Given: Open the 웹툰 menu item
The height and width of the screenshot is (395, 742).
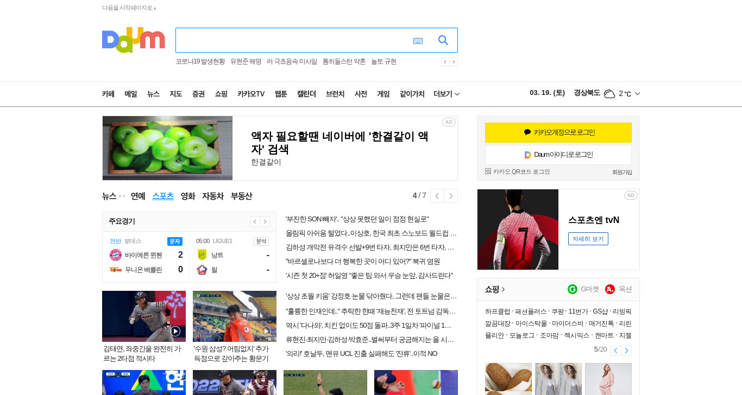Looking at the screenshot, I should [x=281, y=94].
